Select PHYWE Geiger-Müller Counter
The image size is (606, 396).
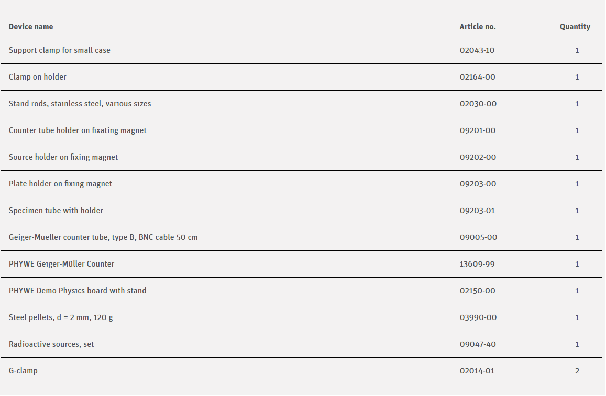tap(61, 264)
